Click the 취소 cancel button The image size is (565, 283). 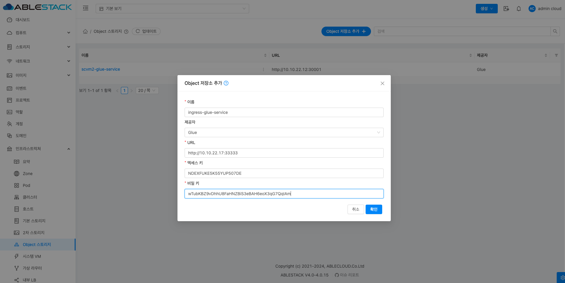point(356,209)
